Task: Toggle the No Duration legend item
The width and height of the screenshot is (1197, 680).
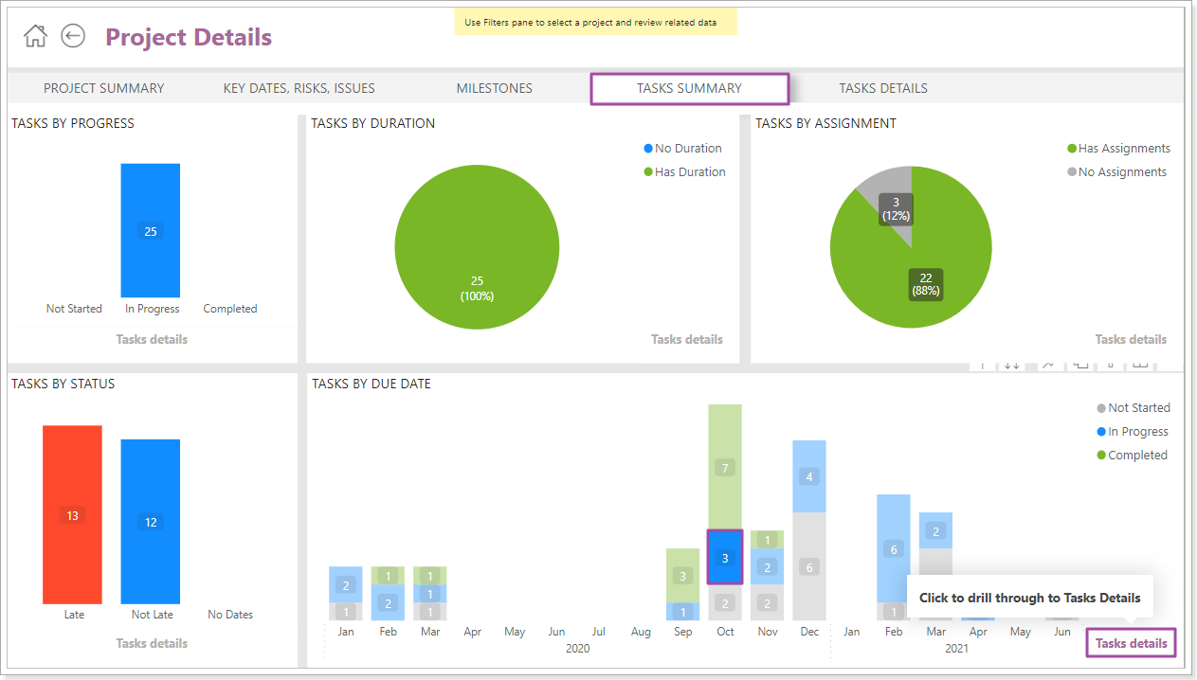Action: pos(682,148)
